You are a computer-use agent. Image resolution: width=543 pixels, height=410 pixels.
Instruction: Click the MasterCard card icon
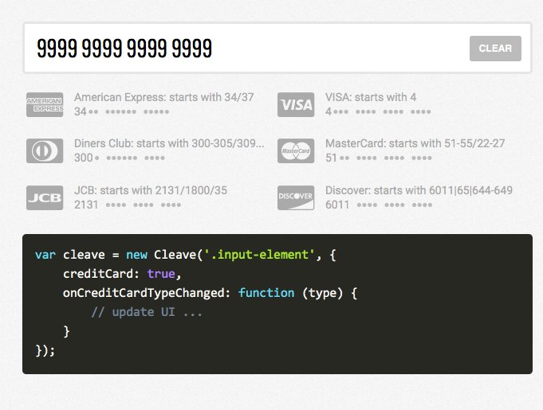(x=296, y=150)
